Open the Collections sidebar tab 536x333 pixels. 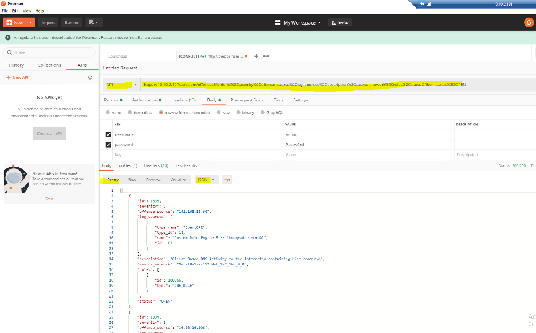[x=49, y=65]
